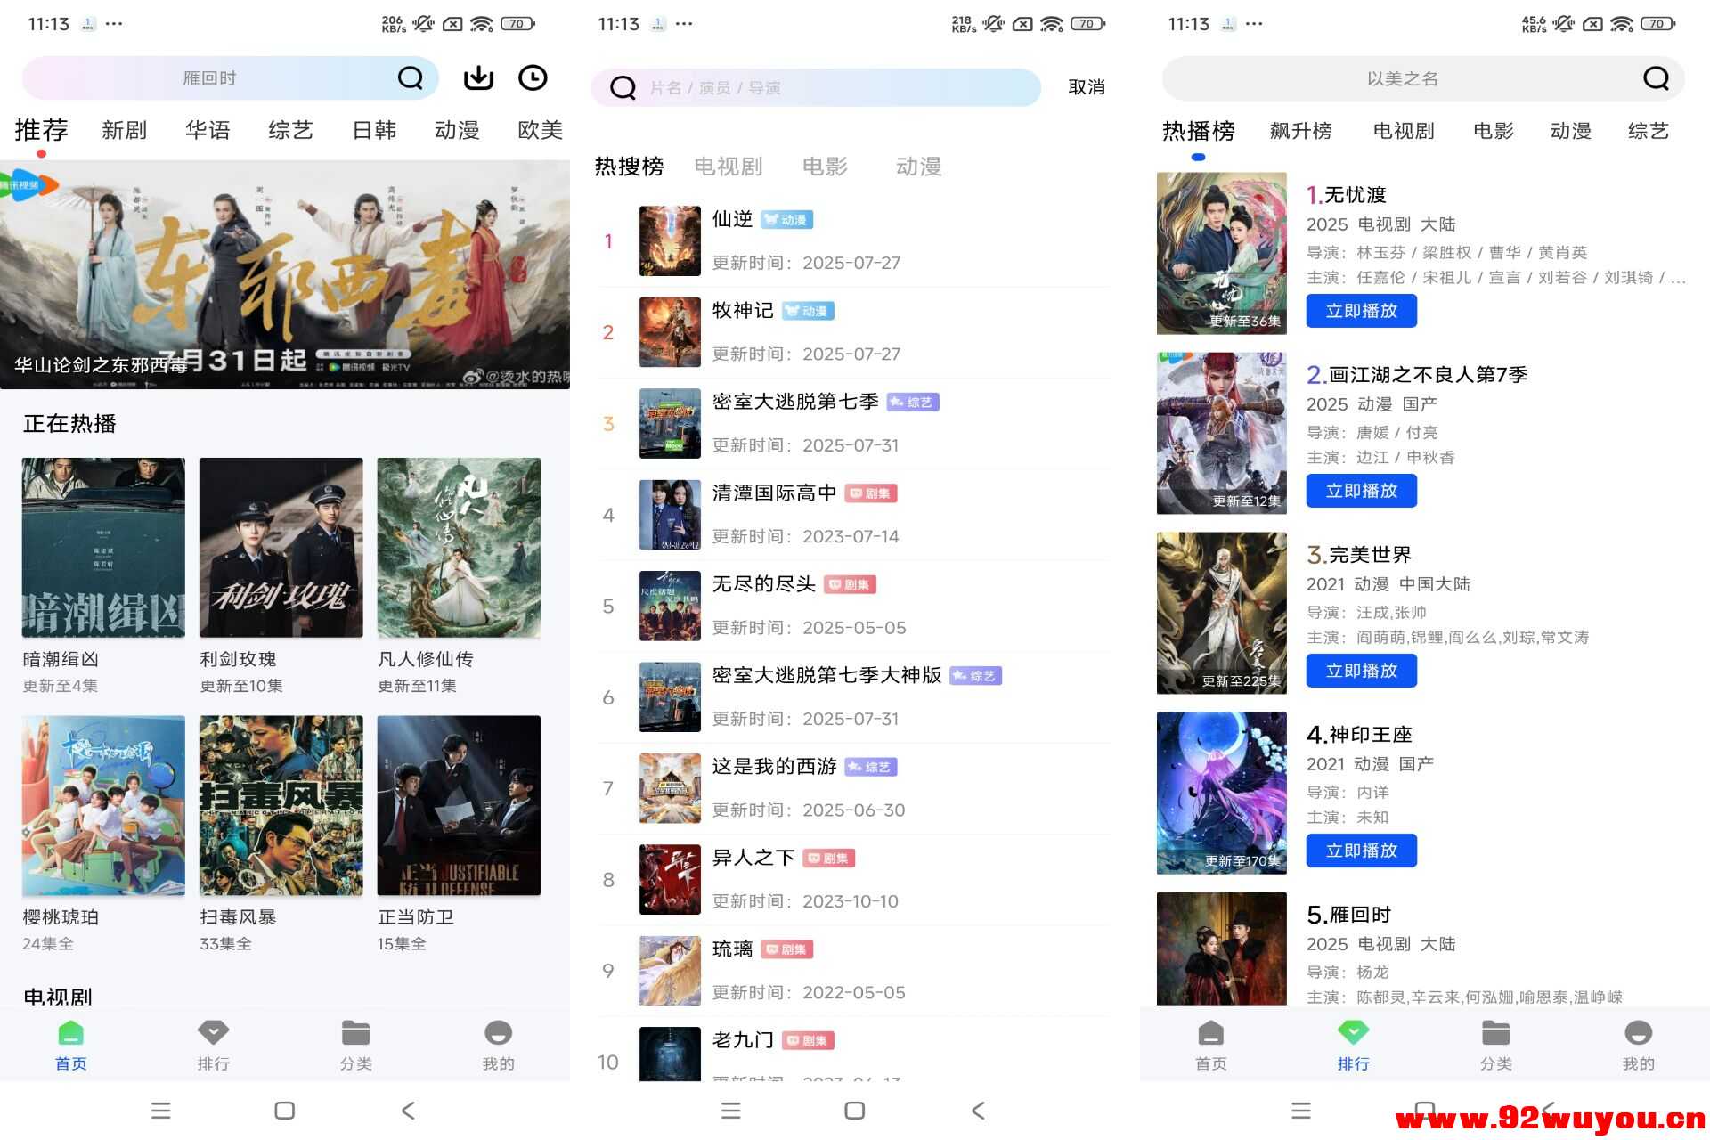The width and height of the screenshot is (1710, 1140).
Task: Tap the 片名/演员/导演 search input field
Action: point(815,86)
